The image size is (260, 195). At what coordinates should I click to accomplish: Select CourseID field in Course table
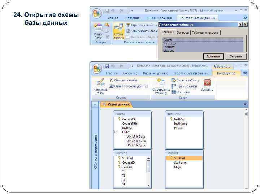(129, 119)
